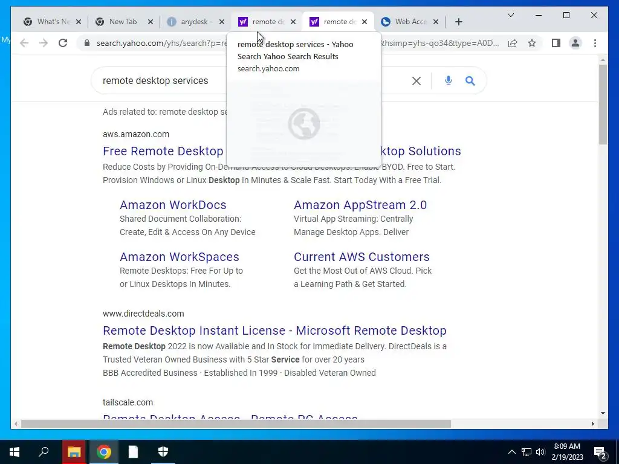This screenshot has width=619, height=464.
Task: Open the Chrome side panel
Action: click(556, 43)
